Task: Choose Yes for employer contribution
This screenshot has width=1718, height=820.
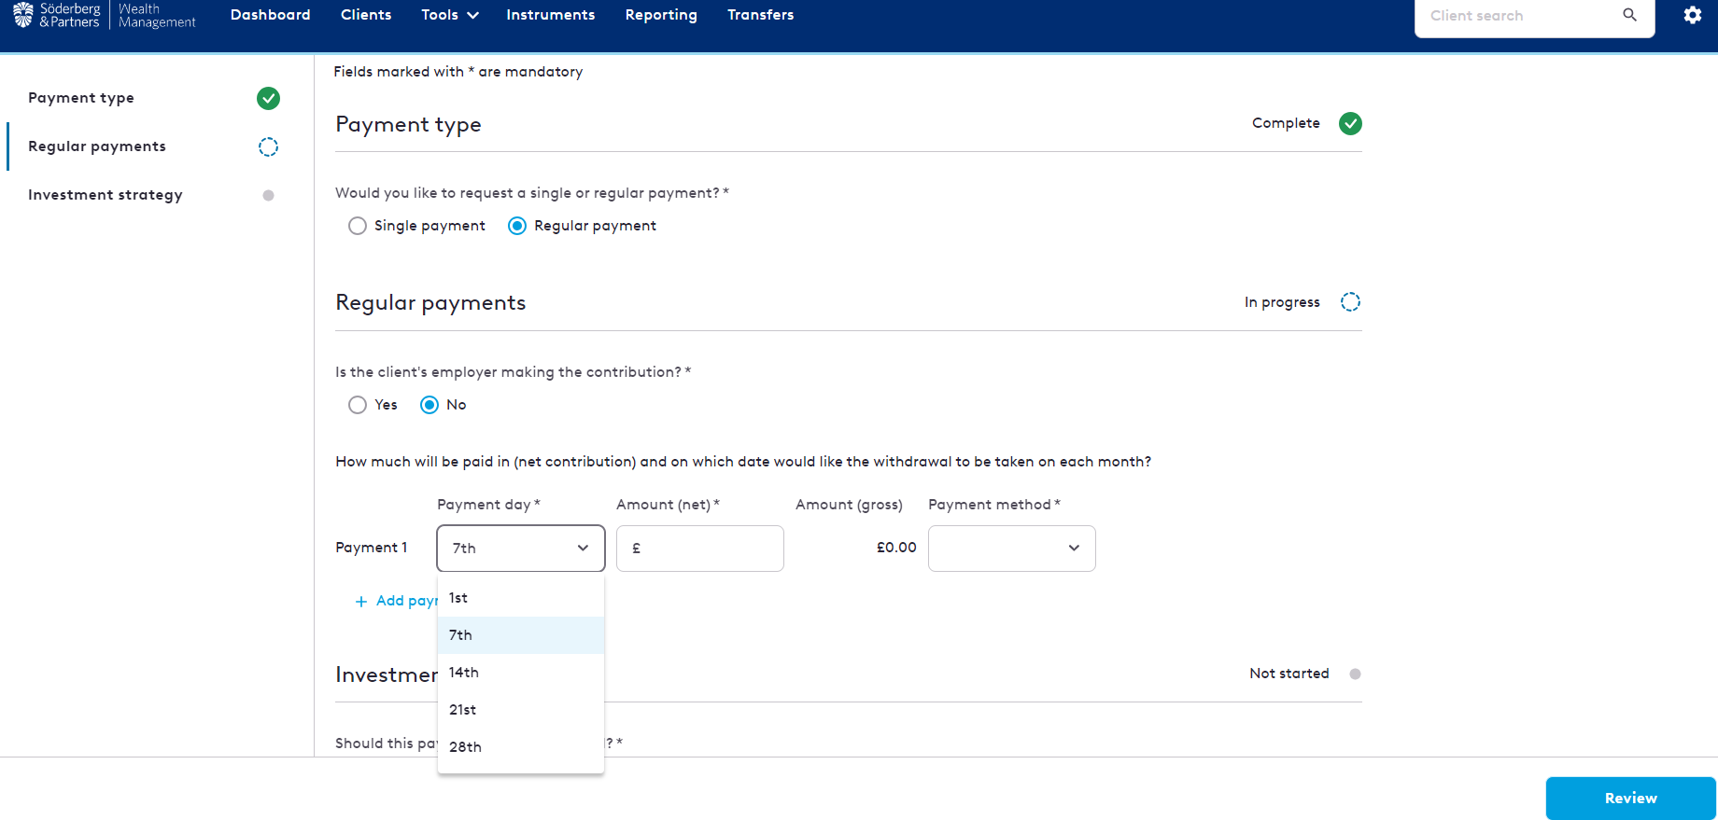Action: (x=357, y=405)
